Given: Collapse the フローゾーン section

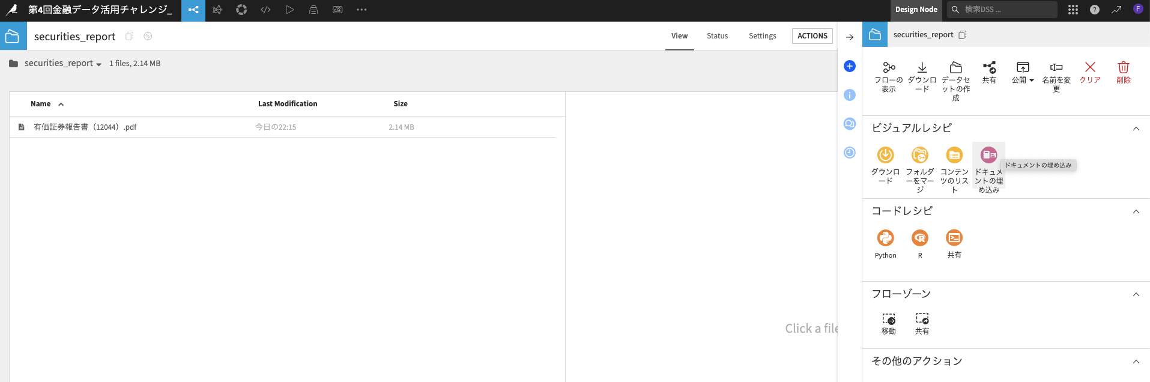Looking at the screenshot, I should (x=1136, y=294).
